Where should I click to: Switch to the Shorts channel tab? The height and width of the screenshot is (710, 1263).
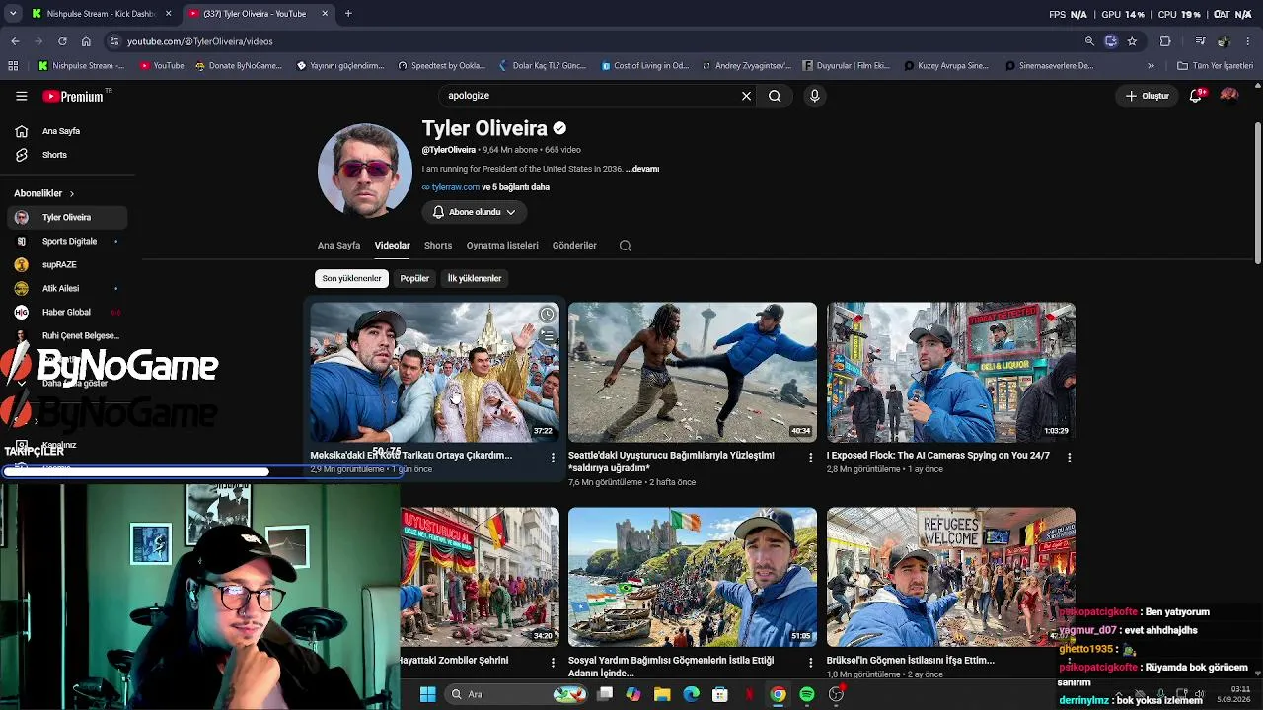438,246
